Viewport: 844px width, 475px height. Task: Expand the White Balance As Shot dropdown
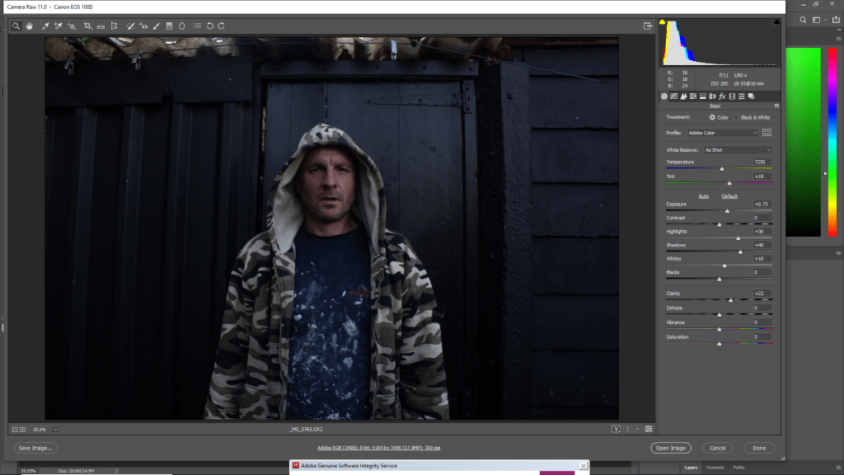(x=736, y=150)
